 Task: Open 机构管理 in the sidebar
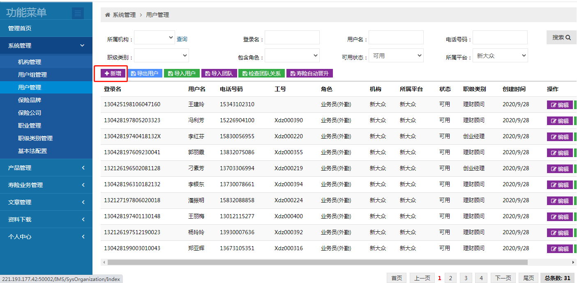(x=30, y=62)
